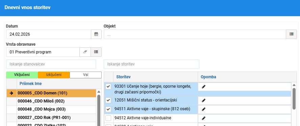Screen dimensions: 300x126
Task: Uncheck service 12051 Mišični status - orientacijski
Action: [x=108, y=100]
